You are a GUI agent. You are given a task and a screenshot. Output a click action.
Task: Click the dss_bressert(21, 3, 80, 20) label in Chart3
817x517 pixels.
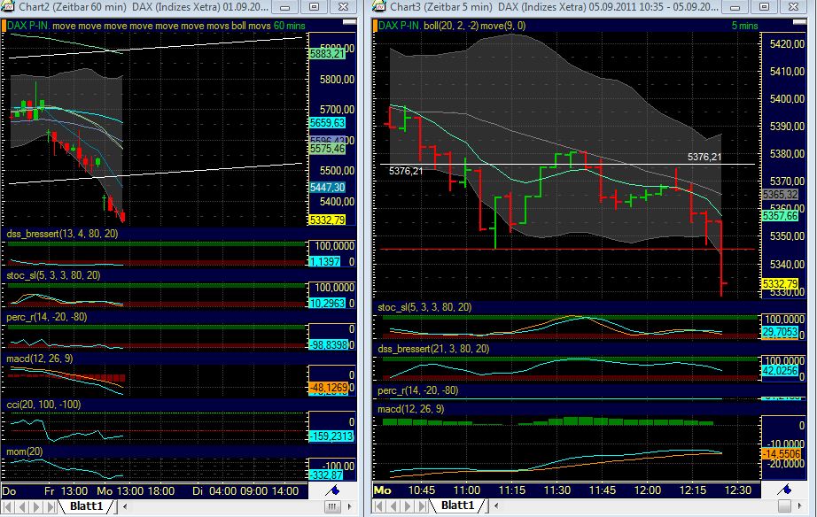433,349
